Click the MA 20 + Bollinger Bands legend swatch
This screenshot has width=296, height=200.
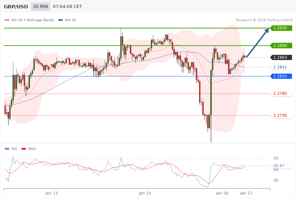click(x=7, y=20)
